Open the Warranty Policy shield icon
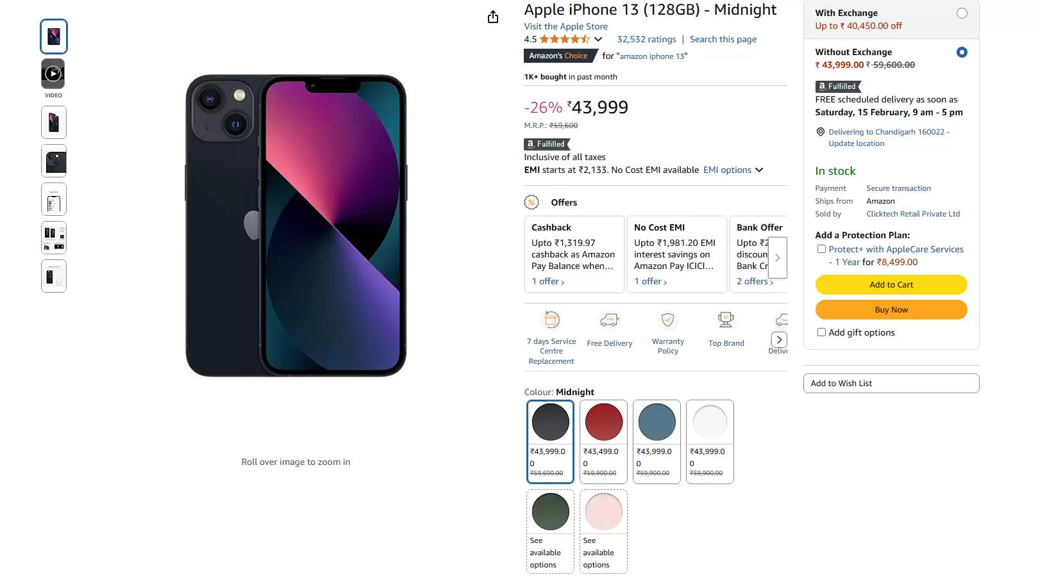Viewport: 1038px width, 577px height. click(667, 319)
